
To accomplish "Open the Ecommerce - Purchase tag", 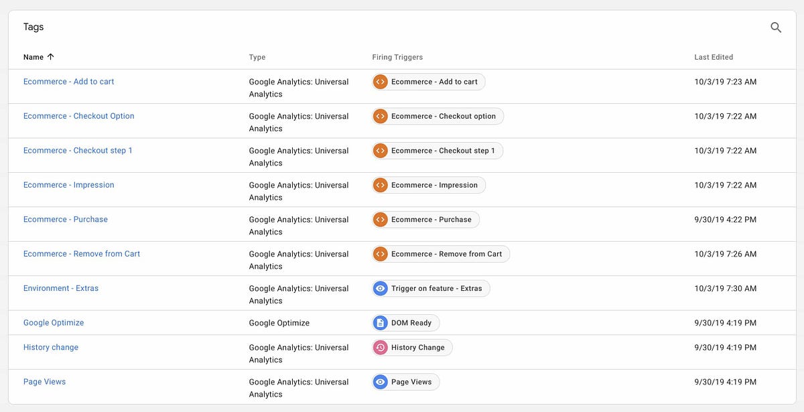I will click(65, 219).
